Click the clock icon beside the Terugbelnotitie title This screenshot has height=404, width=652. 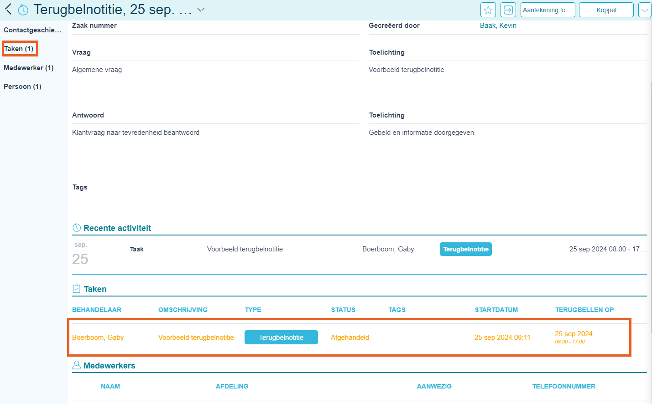(x=23, y=10)
